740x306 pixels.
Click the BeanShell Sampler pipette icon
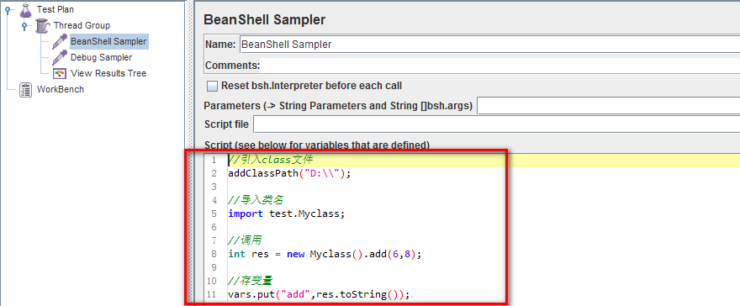pos(60,41)
